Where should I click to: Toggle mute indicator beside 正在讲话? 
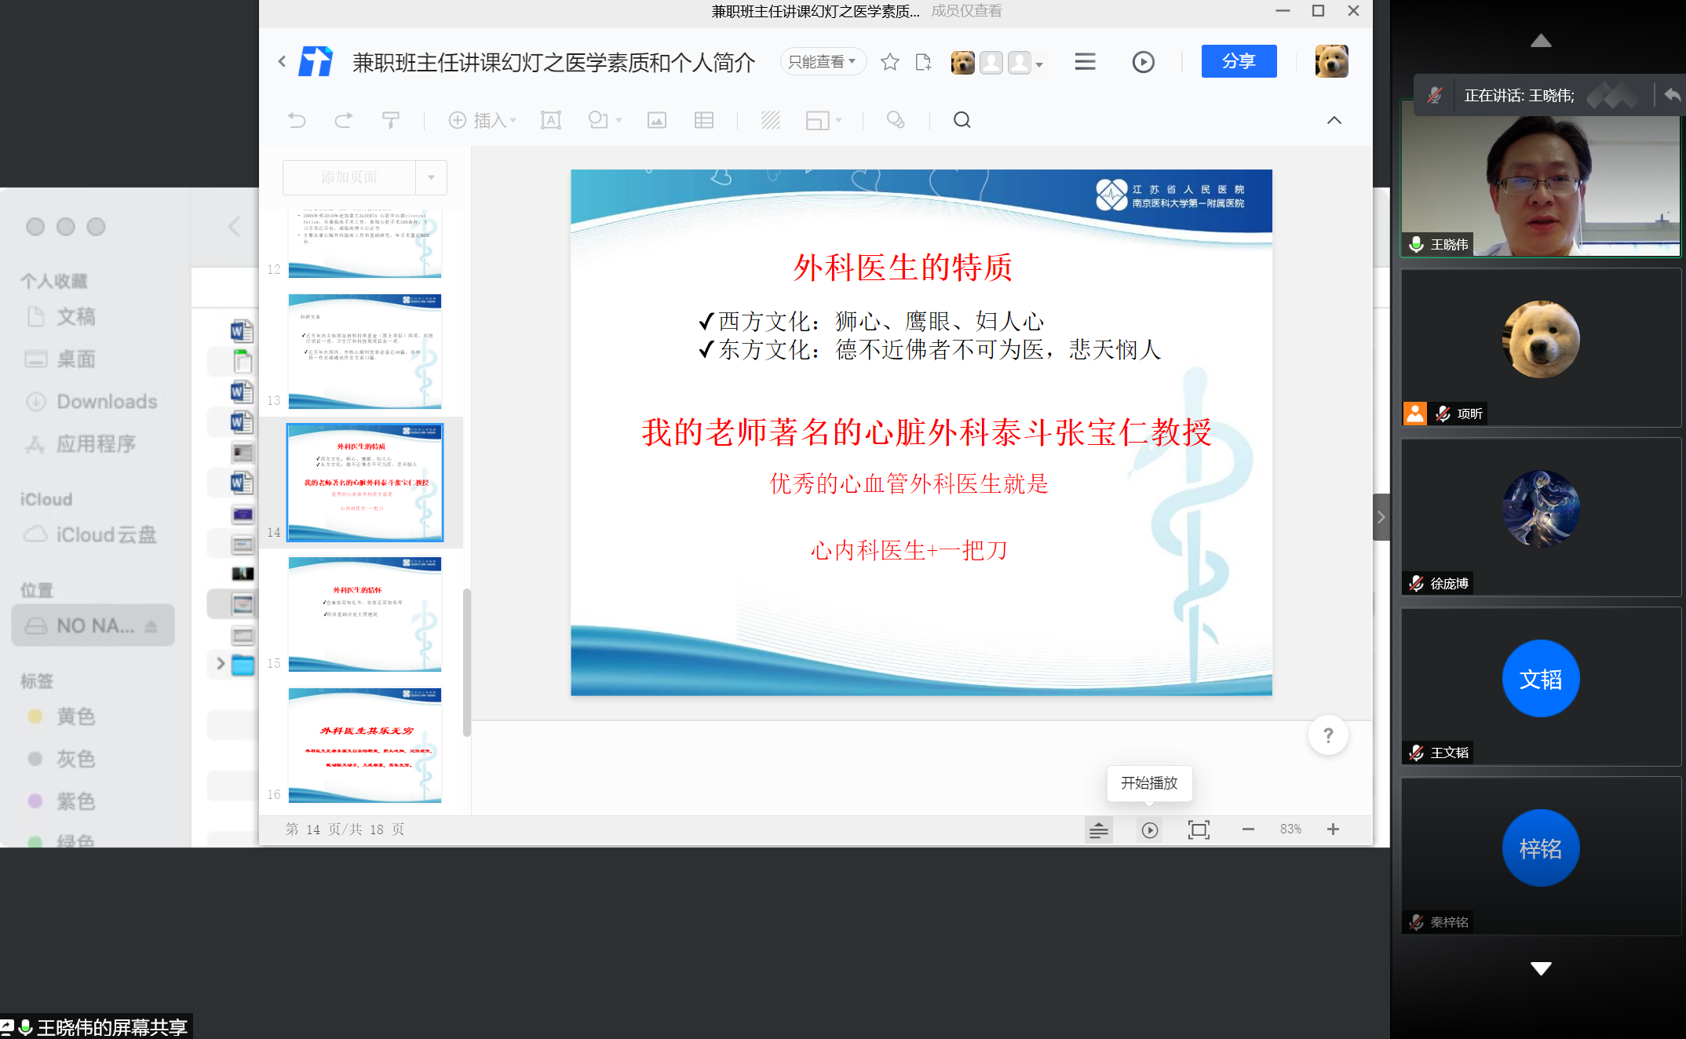(x=1435, y=96)
